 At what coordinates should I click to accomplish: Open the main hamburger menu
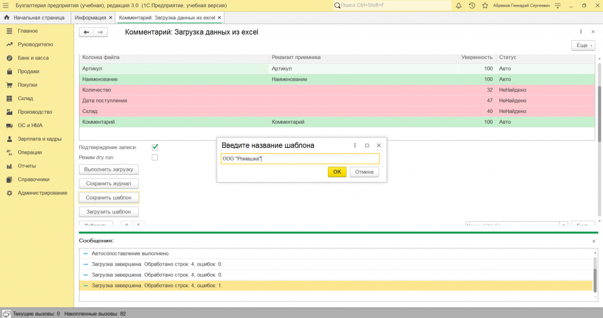tap(5, 5)
